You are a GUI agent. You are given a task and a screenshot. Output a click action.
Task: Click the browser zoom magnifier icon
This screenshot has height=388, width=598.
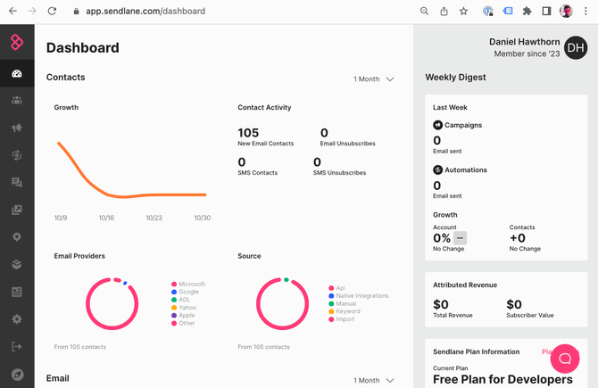(x=424, y=11)
